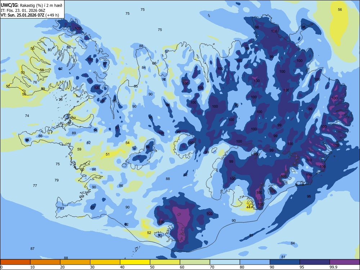Image resolution: width=360 pixels, height=270 pixels.
Task: Select the dark indigo 95–99.9 legend swatch
Action: pos(315,262)
